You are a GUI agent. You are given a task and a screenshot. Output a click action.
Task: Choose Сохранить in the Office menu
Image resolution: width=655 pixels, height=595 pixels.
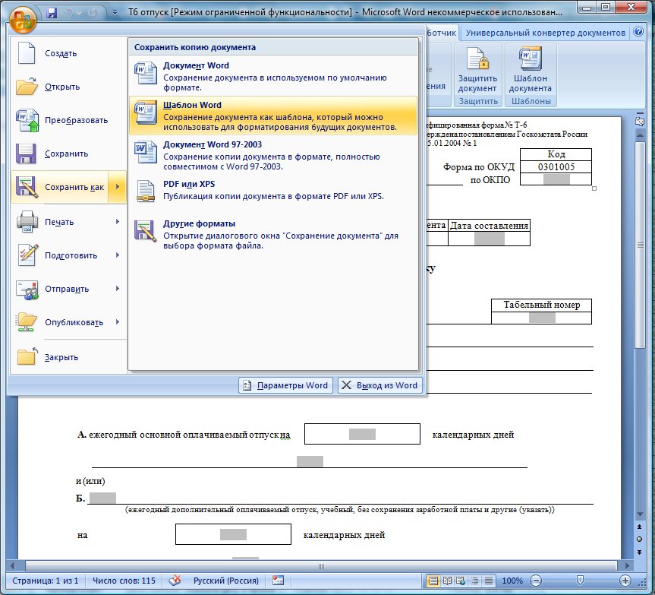click(68, 153)
